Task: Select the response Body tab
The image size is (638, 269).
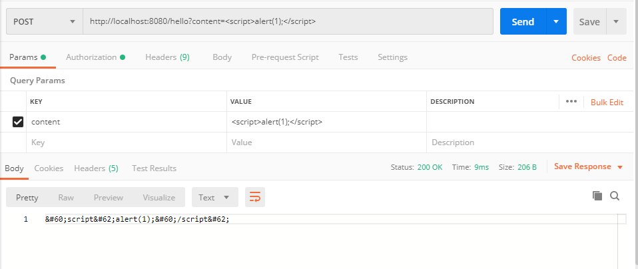Action: click(x=14, y=168)
